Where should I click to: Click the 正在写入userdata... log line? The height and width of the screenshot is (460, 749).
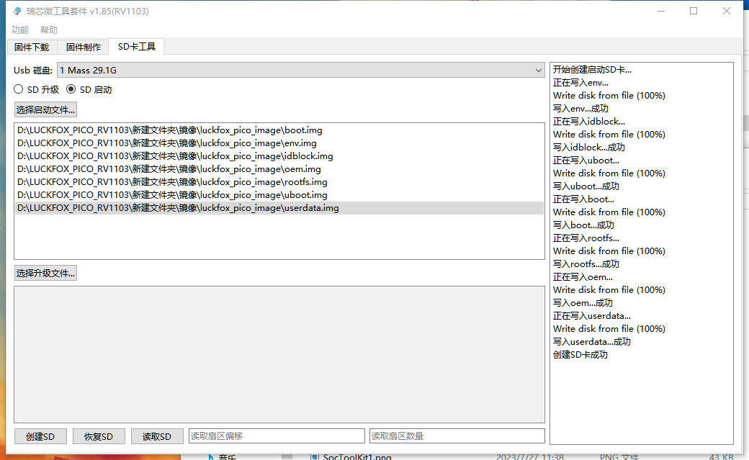point(591,316)
